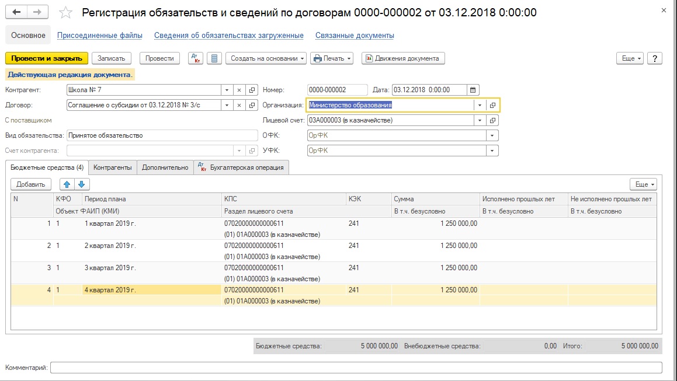Close the document form with the x
Viewport: 677px width, 381px height.
pyautogui.click(x=664, y=11)
